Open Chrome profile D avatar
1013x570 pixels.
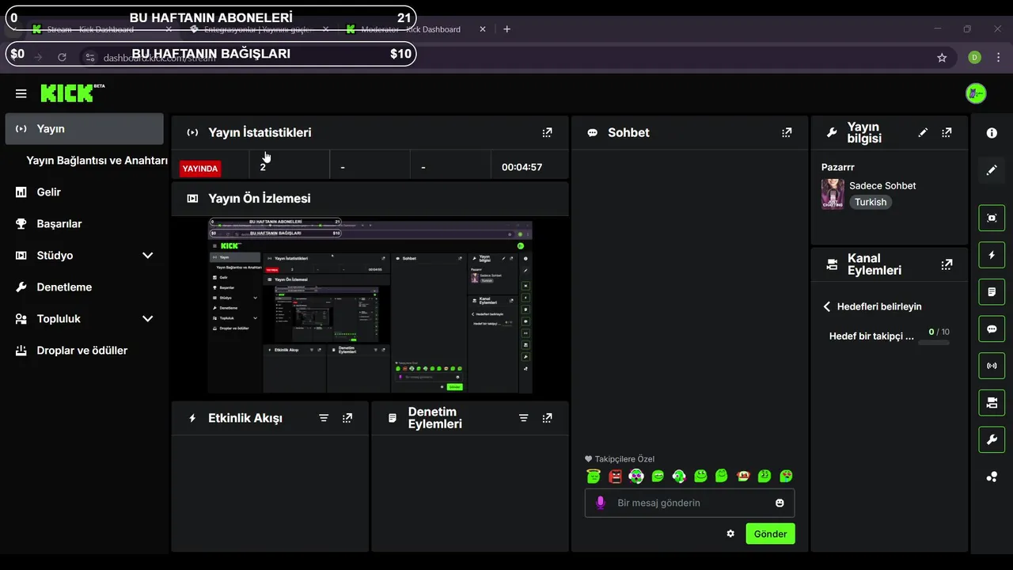click(974, 57)
